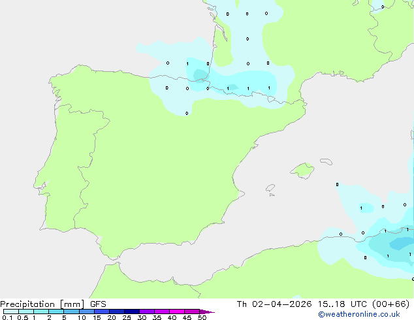Select the 1–2 mm legend color swatch

click(x=41, y=312)
